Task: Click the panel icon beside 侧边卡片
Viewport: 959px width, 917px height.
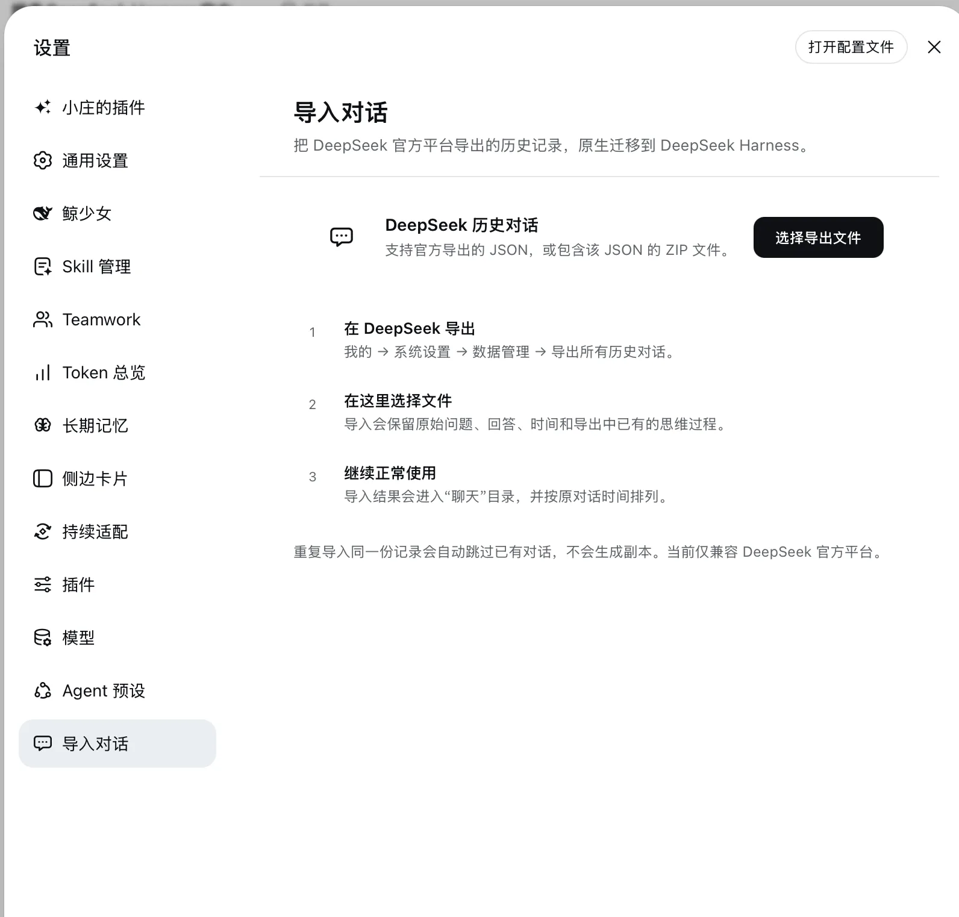Action: coord(43,478)
